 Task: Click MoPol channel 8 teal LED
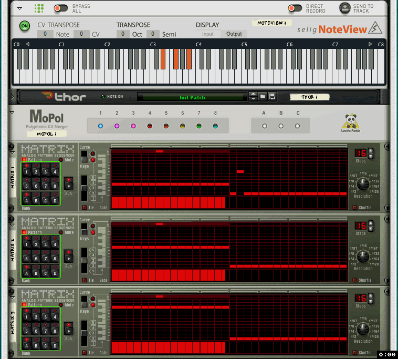[x=215, y=126]
